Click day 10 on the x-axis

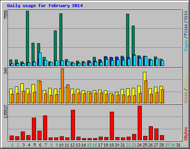click(x=61, y=145)
